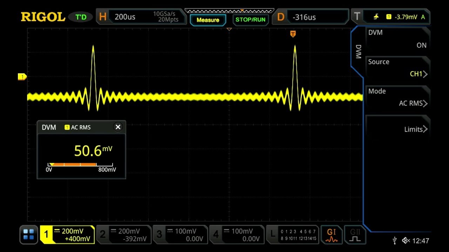Click the channel 1 badge in DVM window
Screen dimensions: 449x252
pyautogui.click(x=67, y=127)
